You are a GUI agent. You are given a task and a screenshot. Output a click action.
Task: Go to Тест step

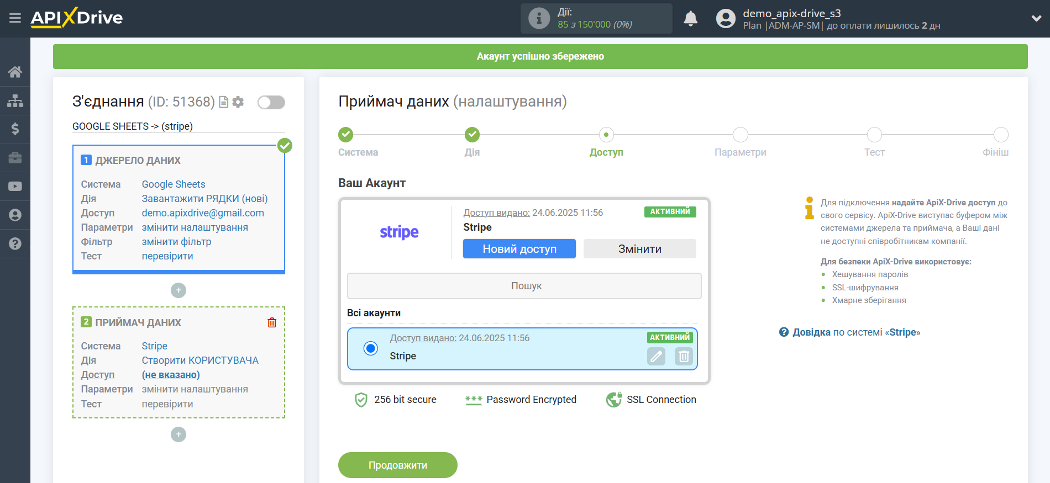tap(874, 135)
